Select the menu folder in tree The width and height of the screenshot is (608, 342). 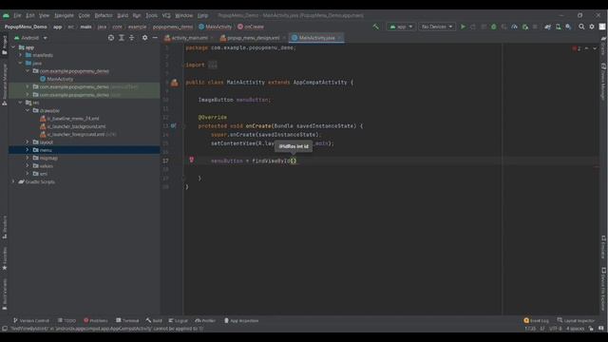click(85, 150)
